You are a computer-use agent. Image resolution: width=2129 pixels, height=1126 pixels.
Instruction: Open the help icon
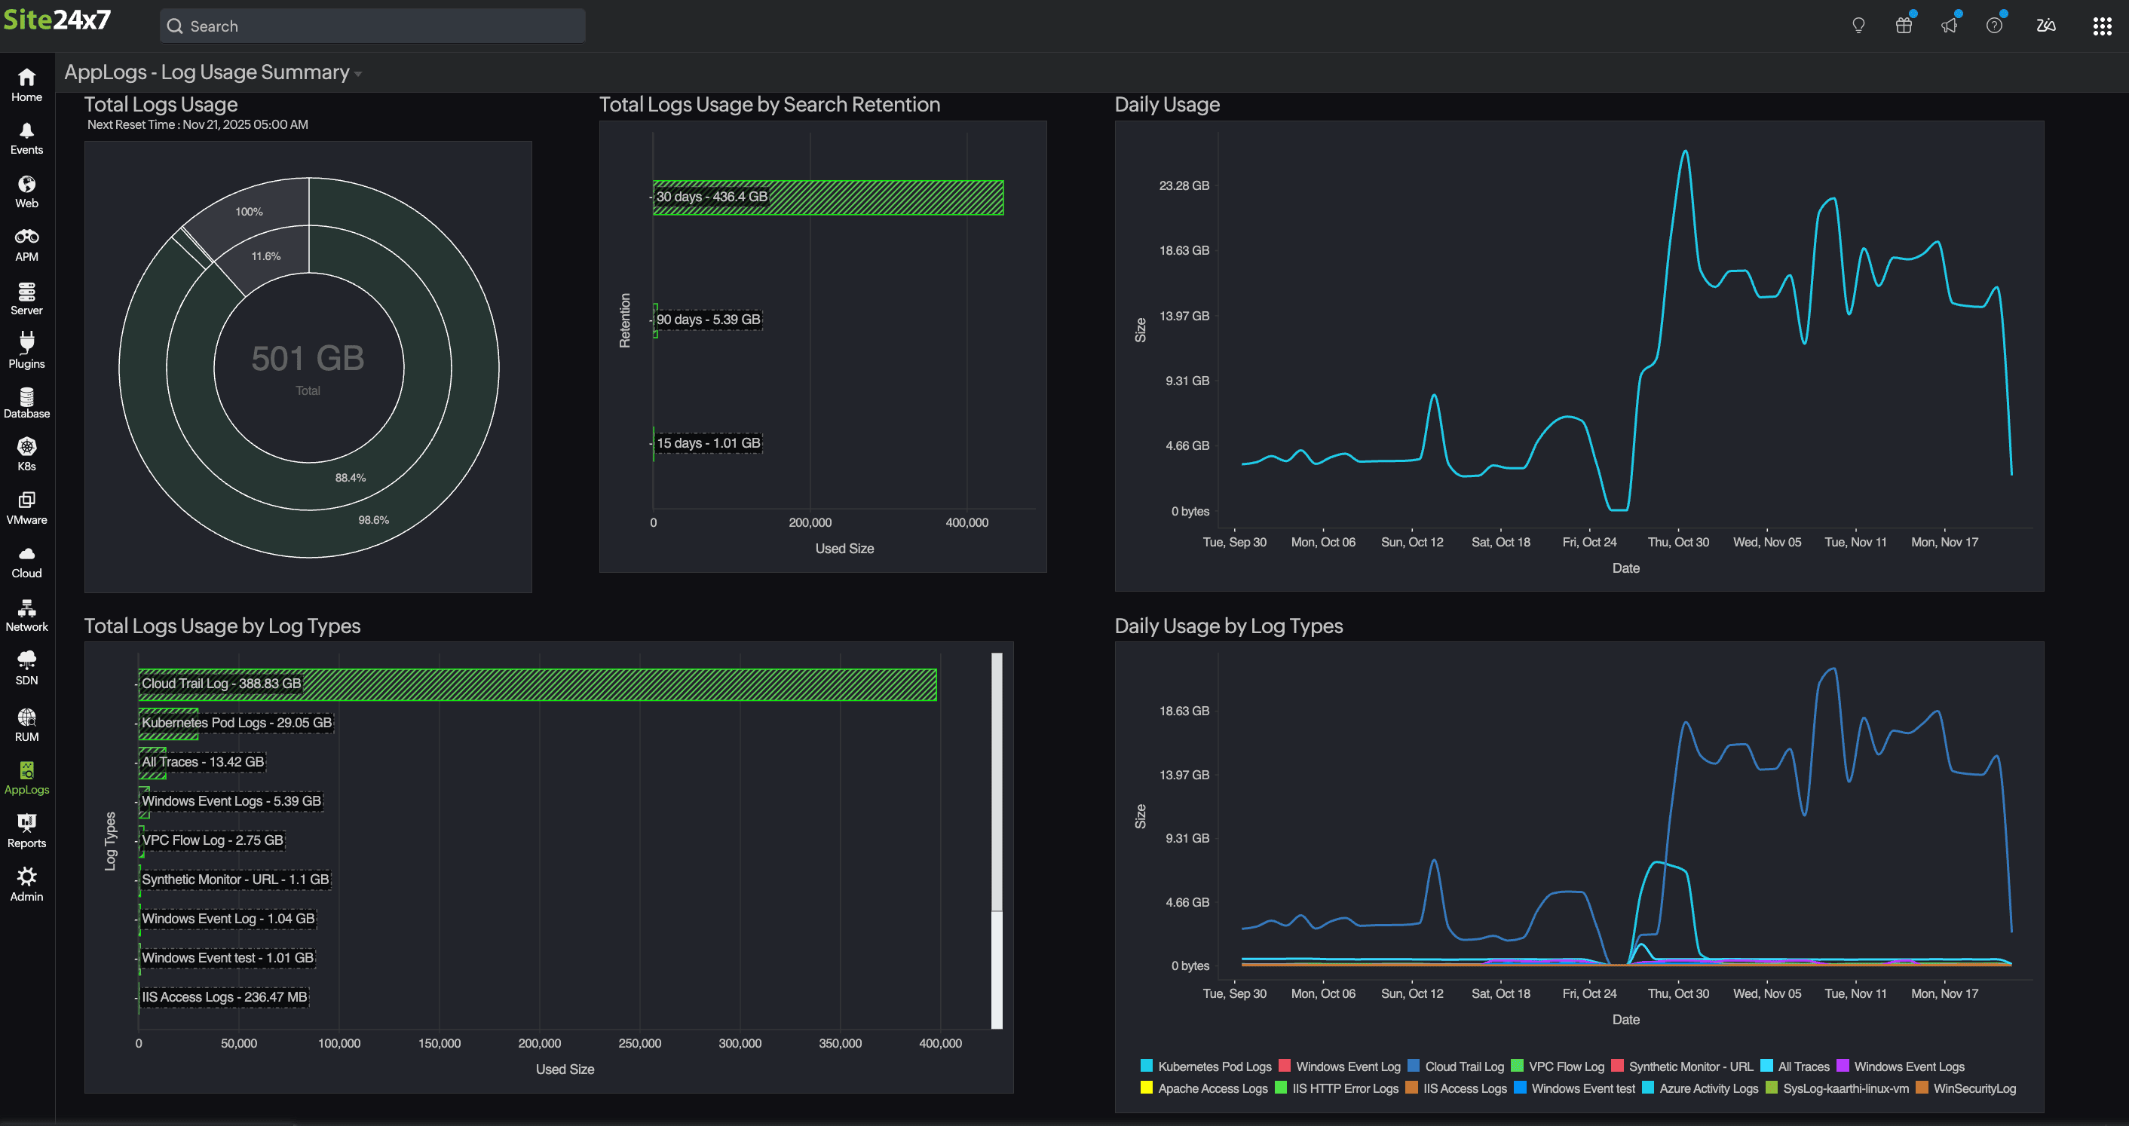point(1994,25)
